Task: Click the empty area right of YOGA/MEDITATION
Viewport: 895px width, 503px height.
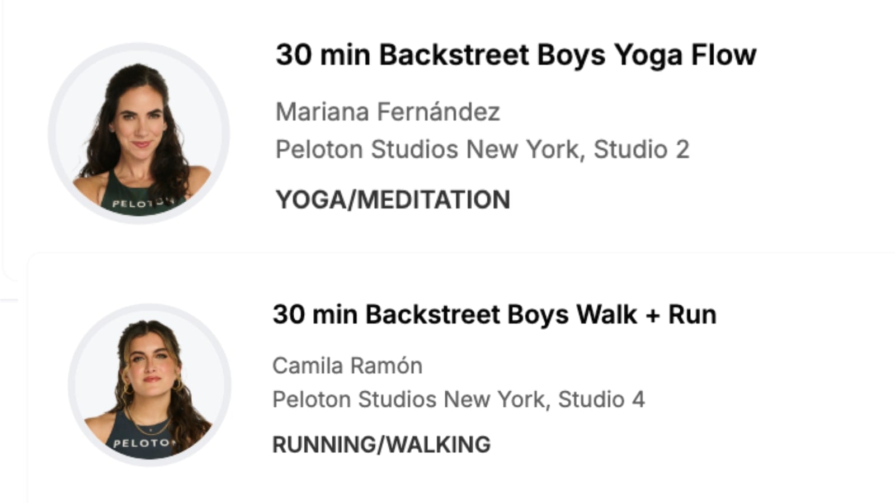Action: (671, 200)
